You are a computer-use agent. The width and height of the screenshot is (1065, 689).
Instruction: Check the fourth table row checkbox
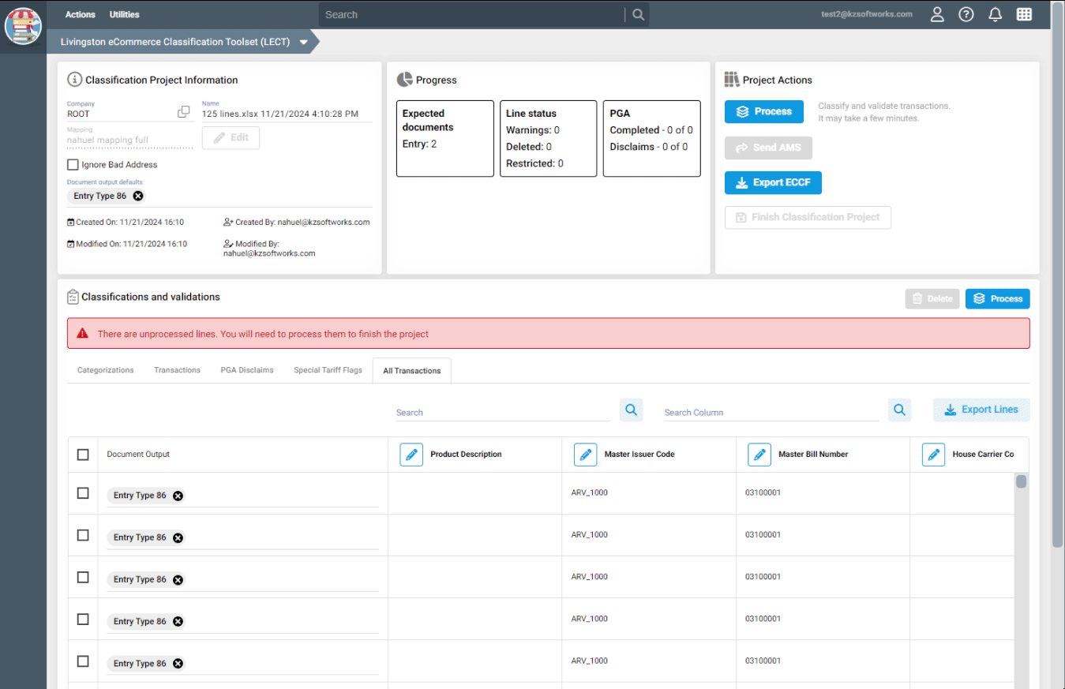(83, 619)
